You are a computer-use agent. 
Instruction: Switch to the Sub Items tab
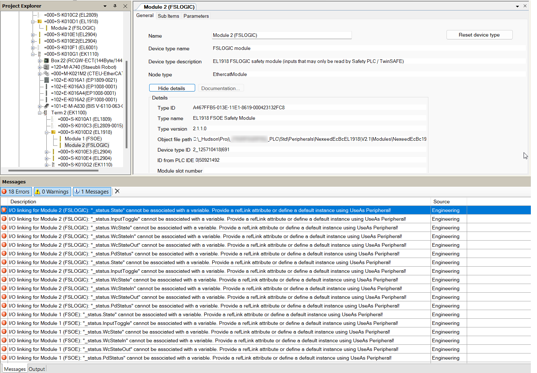coord(168,16)
